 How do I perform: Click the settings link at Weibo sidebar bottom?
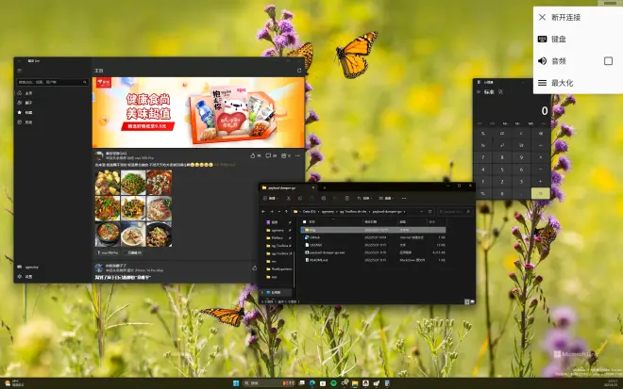pyautogui.click(x=26, y=277)
